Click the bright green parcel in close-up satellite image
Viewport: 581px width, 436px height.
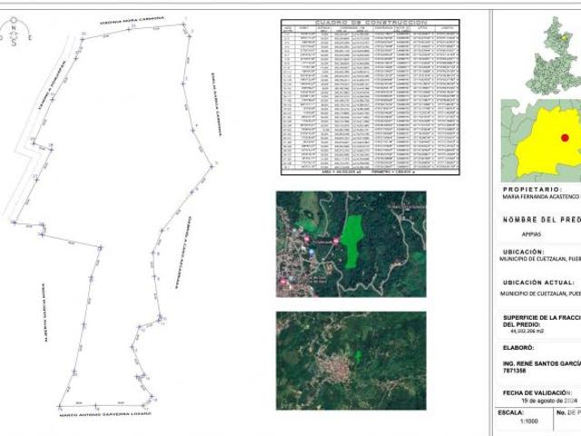click(x=351, y=241)
